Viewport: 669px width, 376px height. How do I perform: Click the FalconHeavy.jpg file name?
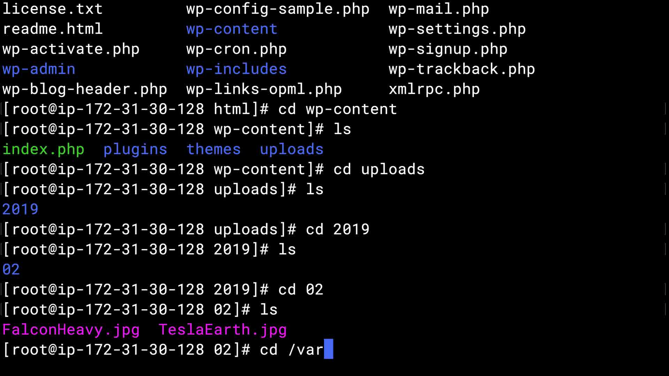[71, 330]
